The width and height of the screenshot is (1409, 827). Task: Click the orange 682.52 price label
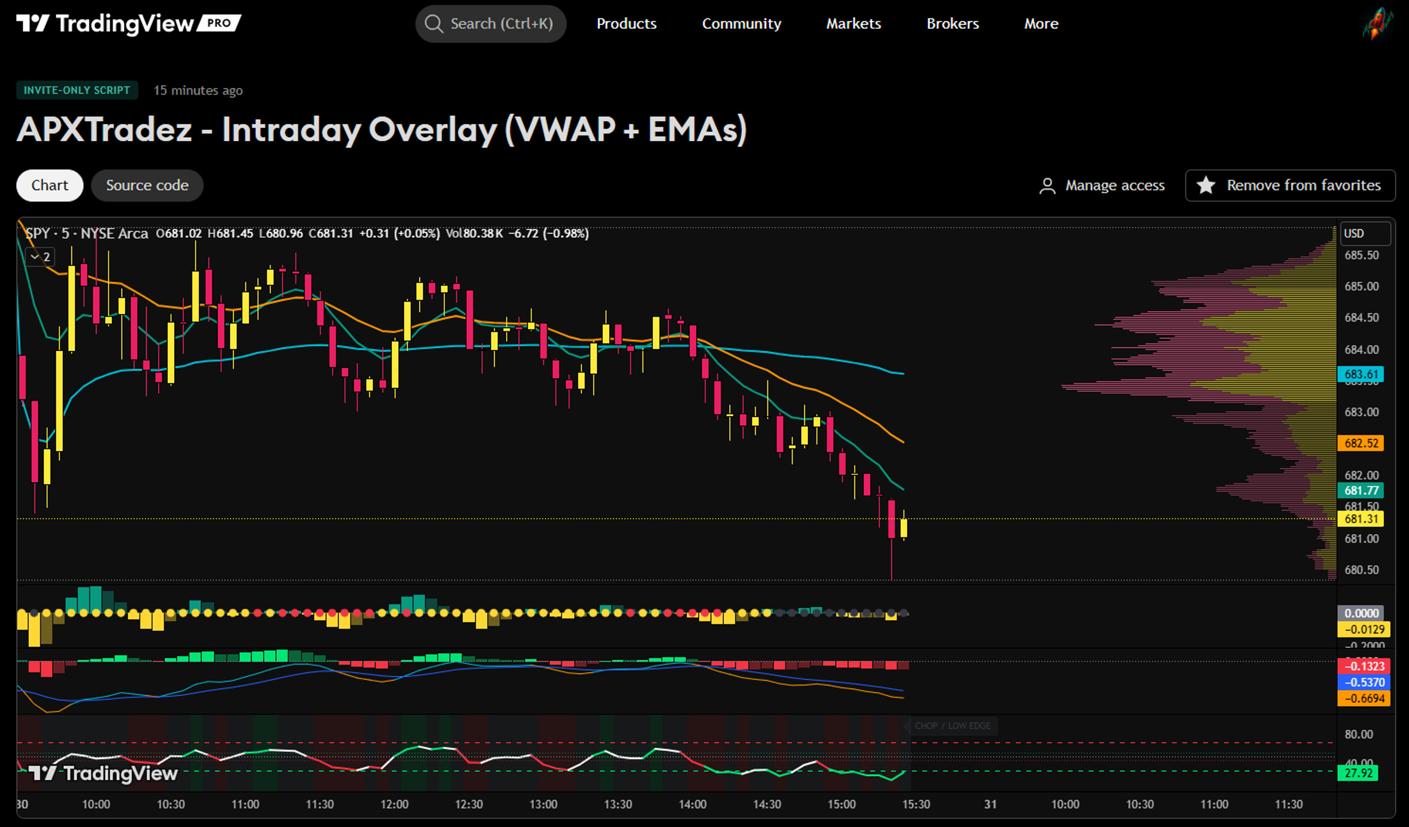1361,443
